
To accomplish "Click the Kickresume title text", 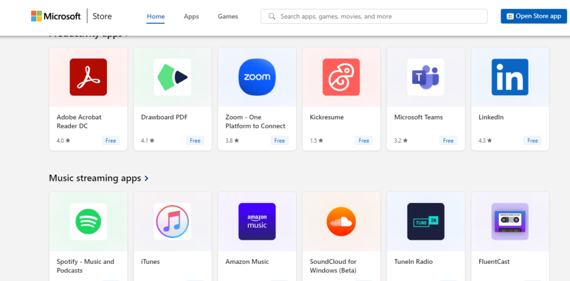I will 326,117.
